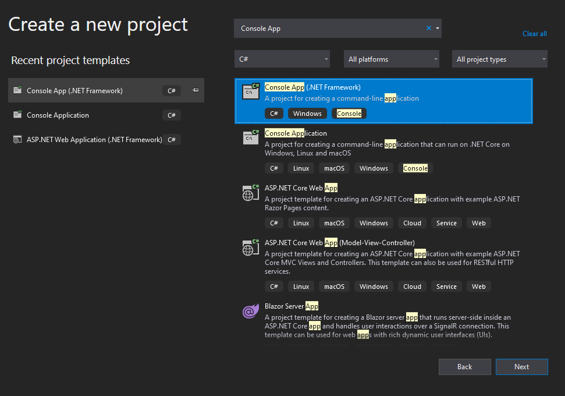Click the Next button
This screenshot has height=396, width=565.
pyautogui.click(x=522, y=367)
